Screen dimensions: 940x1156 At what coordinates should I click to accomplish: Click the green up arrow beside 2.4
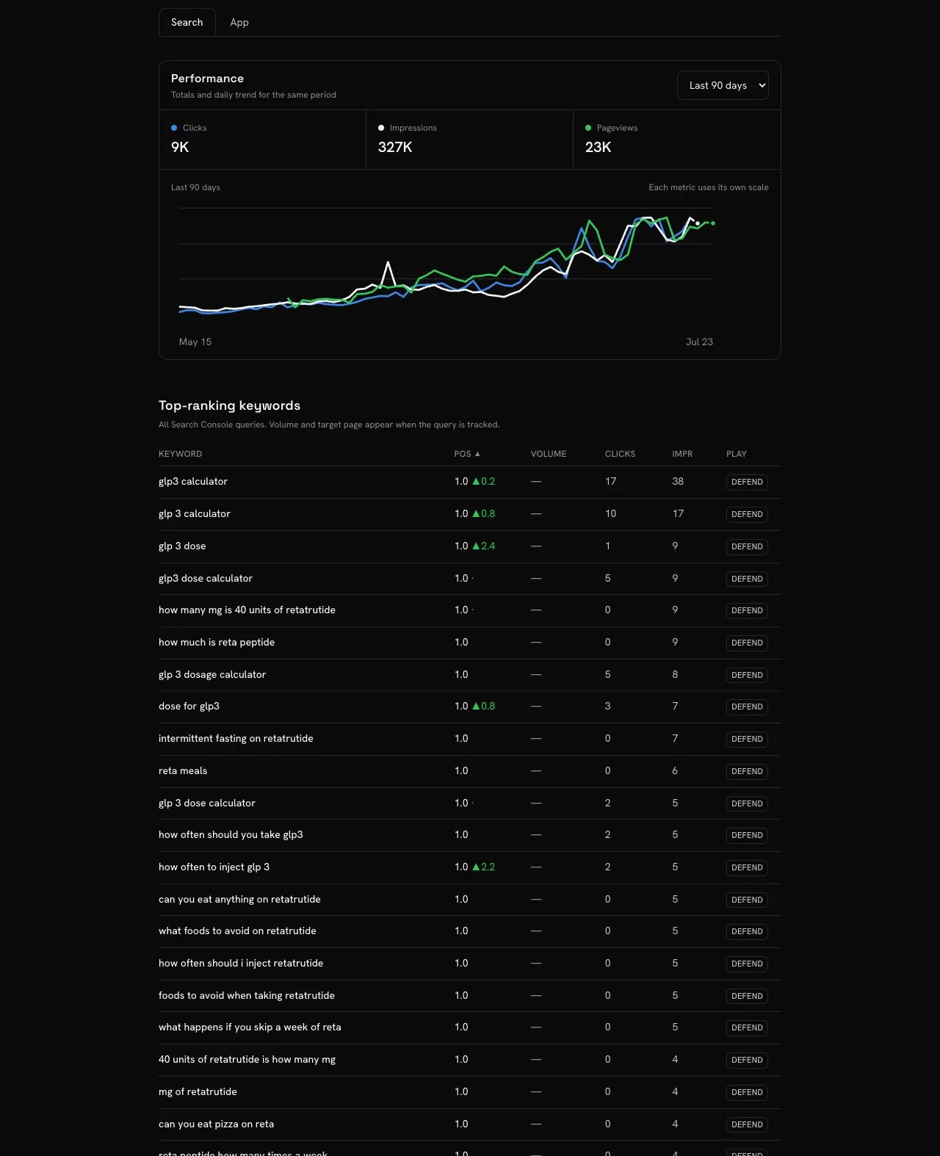point(476,546)
